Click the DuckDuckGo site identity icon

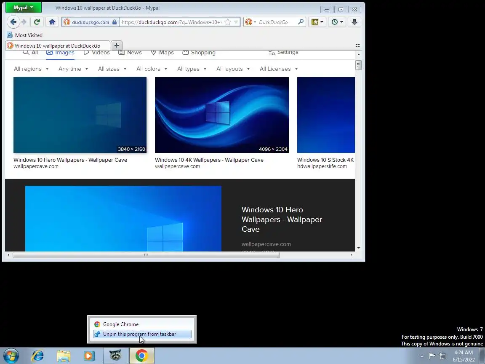click(x=67, y=22)
